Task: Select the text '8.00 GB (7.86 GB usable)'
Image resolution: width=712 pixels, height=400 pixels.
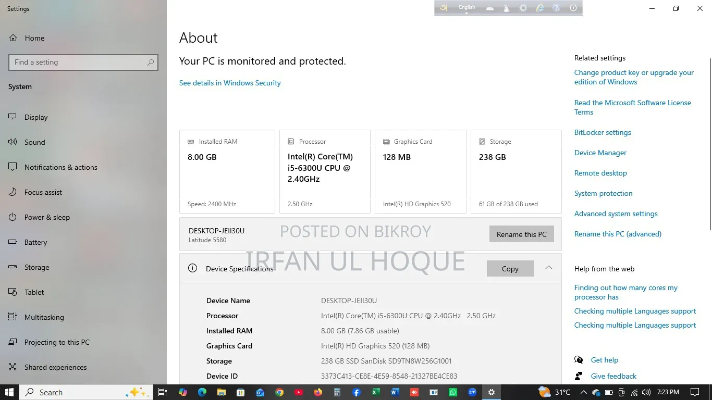Action: click(360, 331)
